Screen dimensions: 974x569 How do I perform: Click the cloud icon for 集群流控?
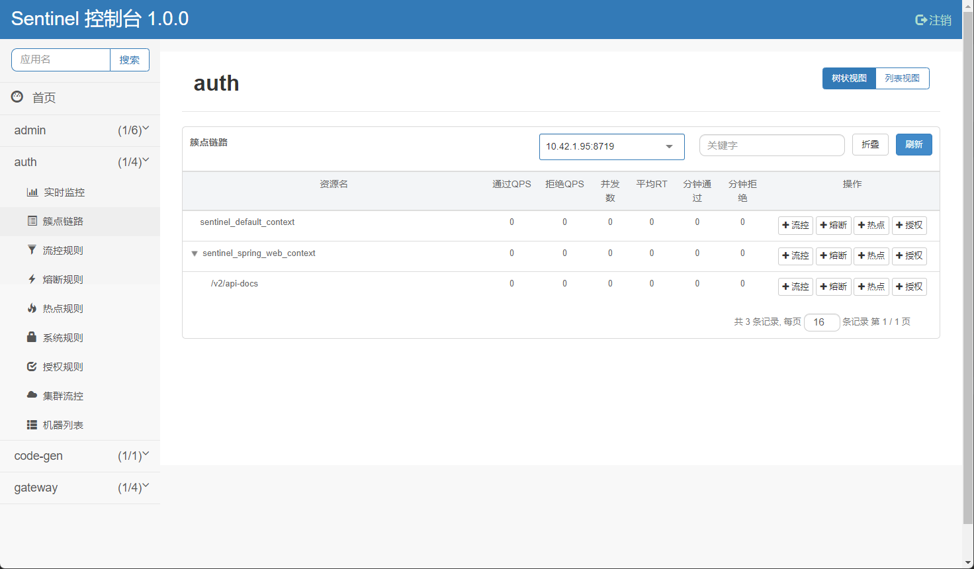pyautogui.click(x=32, y=395)
